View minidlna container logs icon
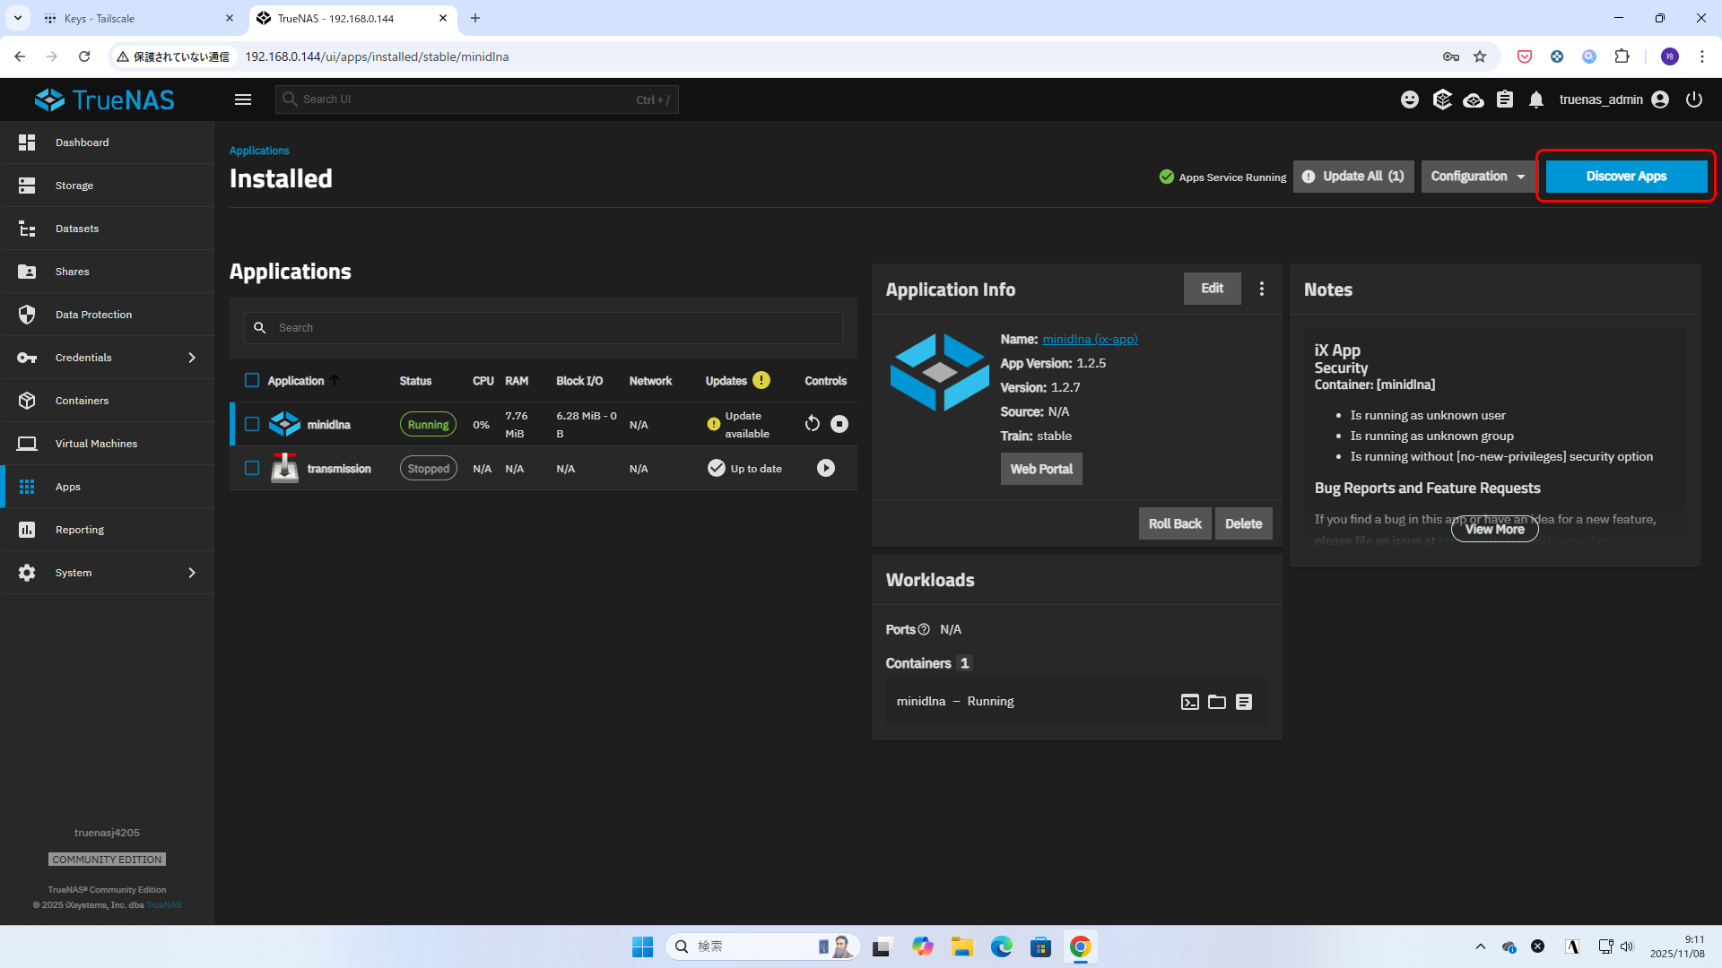The width and height of the screenshot is (1722, 968). tap(1244, 702)
